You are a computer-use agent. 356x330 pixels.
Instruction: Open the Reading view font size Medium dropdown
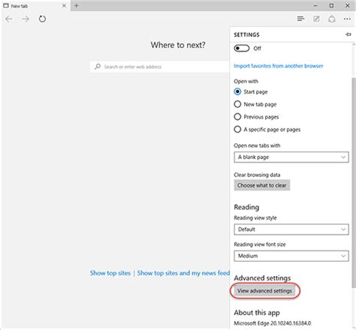point(291,256)
